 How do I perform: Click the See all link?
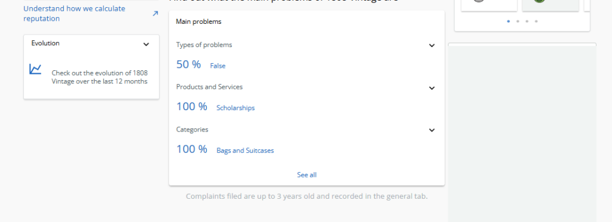tap(307, 175)
